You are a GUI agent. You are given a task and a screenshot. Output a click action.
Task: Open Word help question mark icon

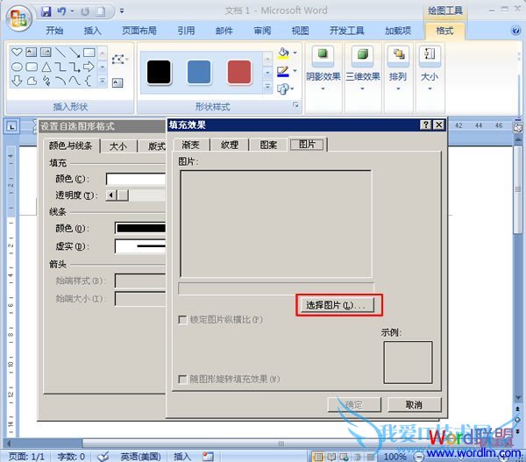[x=515, y=31]
